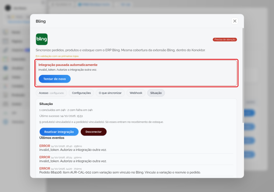The width and height of the screenshot is (274, 192).
Task: Click the Bling title in the dialog header
Action: 41,21
